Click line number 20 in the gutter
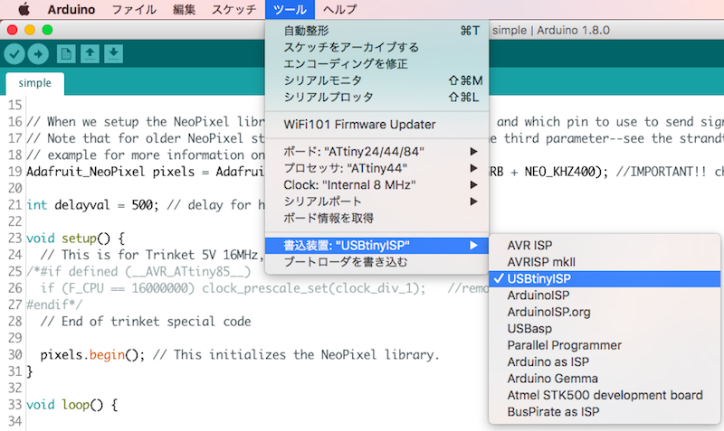Image resolution: width=724 pixels, height=431 pixels. tap(14, 188)
